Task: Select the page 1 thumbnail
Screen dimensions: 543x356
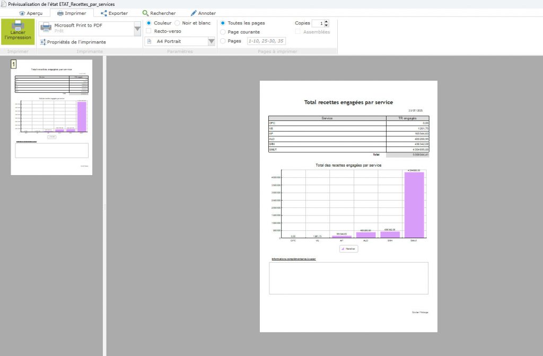Action: (x=51, y=117)
